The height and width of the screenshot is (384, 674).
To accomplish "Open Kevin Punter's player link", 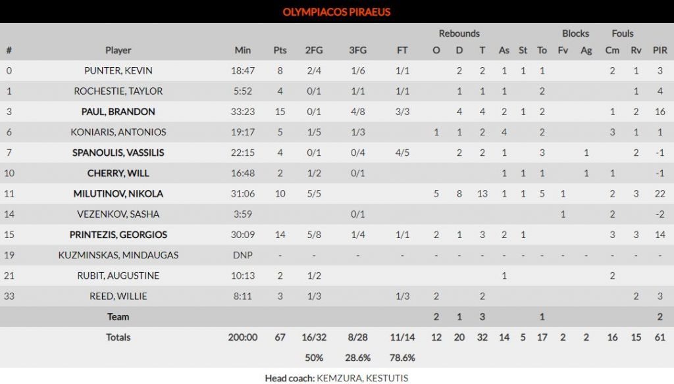I will (x=118, y=70).
